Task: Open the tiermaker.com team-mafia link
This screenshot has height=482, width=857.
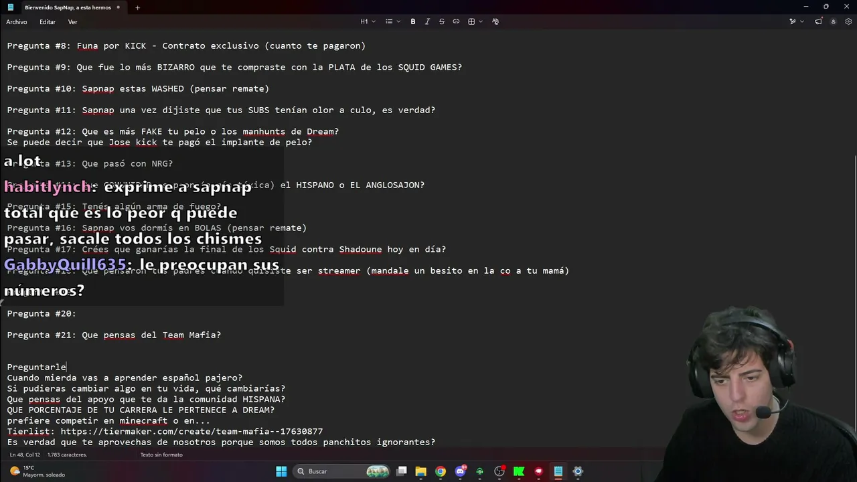Action: [191, 432]
